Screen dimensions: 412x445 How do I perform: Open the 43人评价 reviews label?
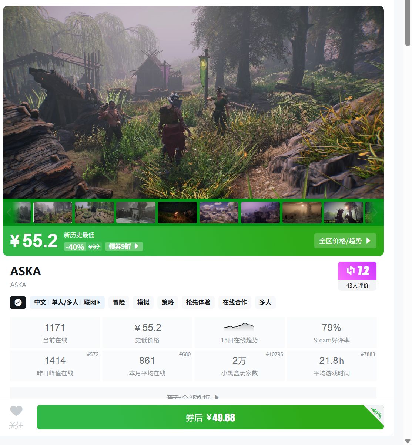(x=357, y=286)
